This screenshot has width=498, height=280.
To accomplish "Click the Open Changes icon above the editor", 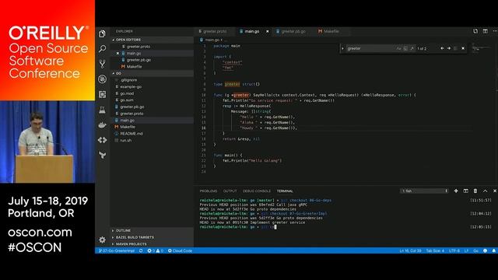I will pyautogui.click(x=475, y=31).
